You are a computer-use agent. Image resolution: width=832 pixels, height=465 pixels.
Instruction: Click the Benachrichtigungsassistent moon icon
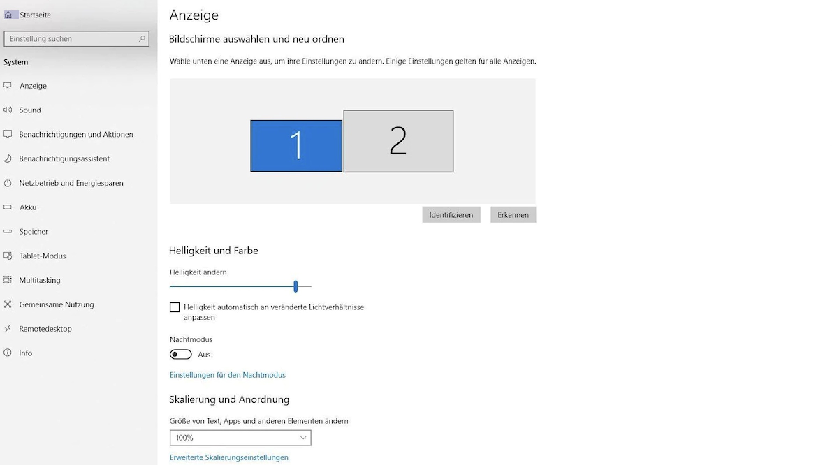[8, 158]
